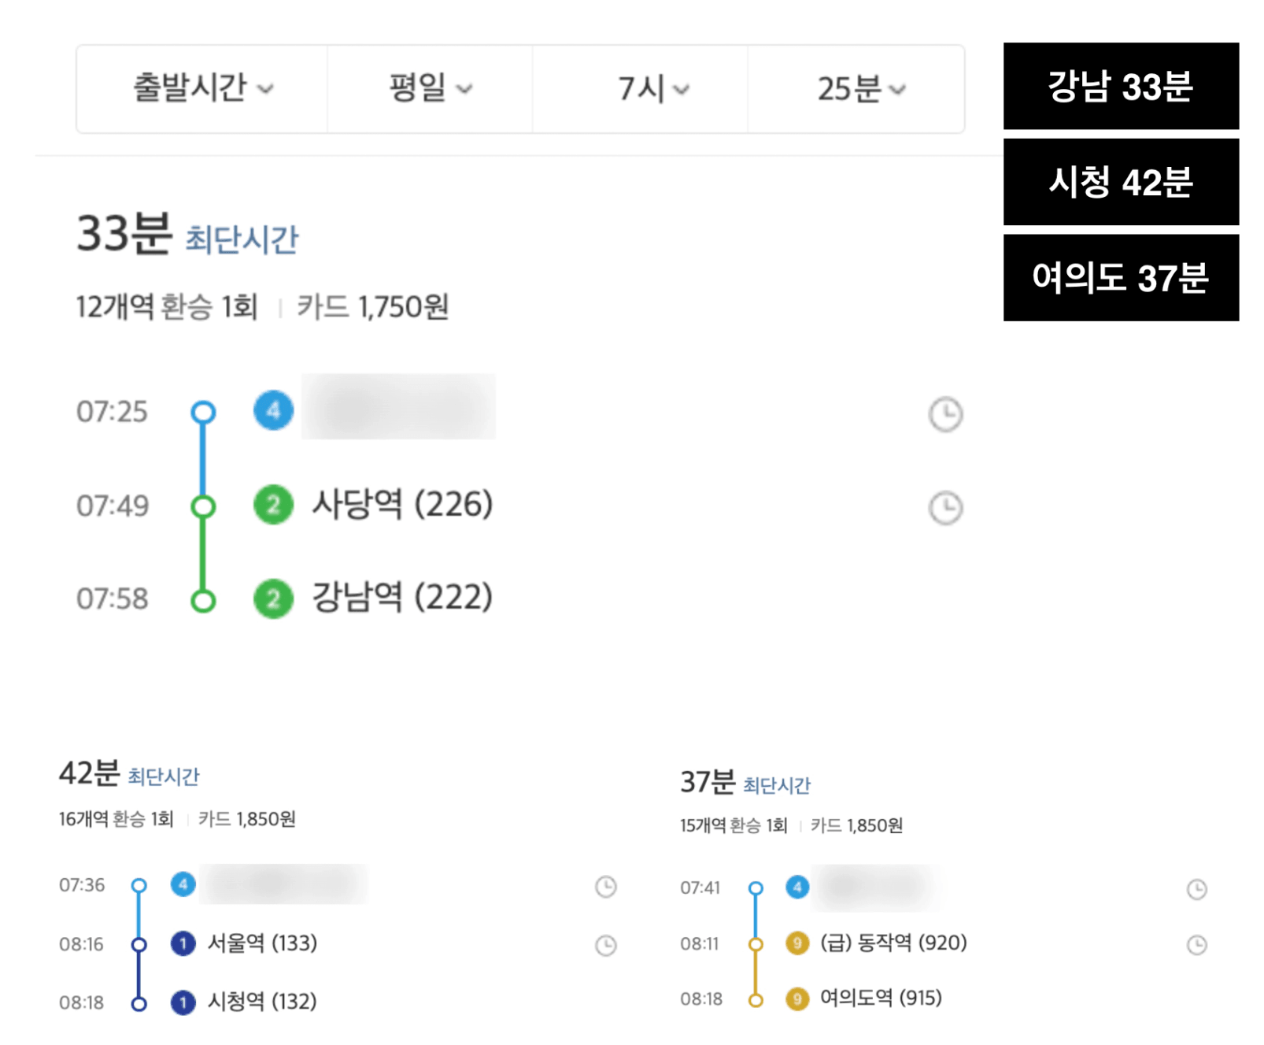The height and width of the screenshot is (1045, 1264).
Task: Click the line 1 badge beside 시청역 (132)
Action: point(183,1002)
